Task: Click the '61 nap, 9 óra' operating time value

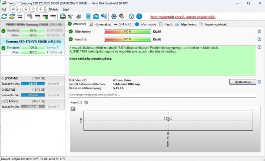Action: click(x=122, y=80)
